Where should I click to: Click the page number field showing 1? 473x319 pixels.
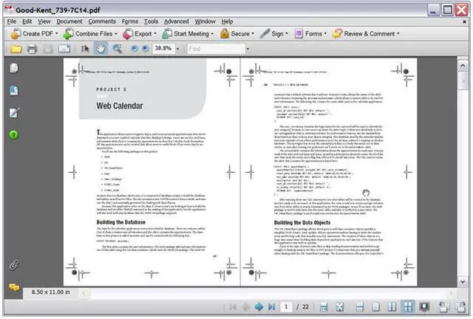point(286,307)
